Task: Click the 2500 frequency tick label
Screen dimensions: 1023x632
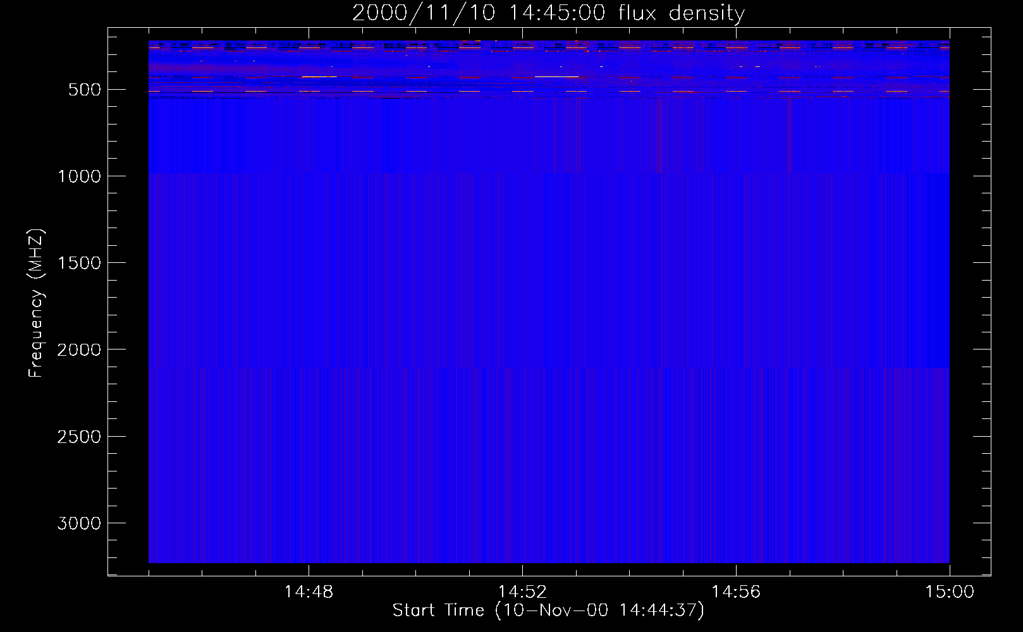Action: coord(79,437)
